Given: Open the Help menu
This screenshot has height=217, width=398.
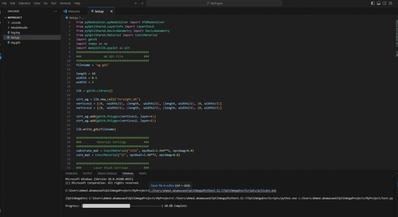Looking at the screenshot, I should (77, 3).
